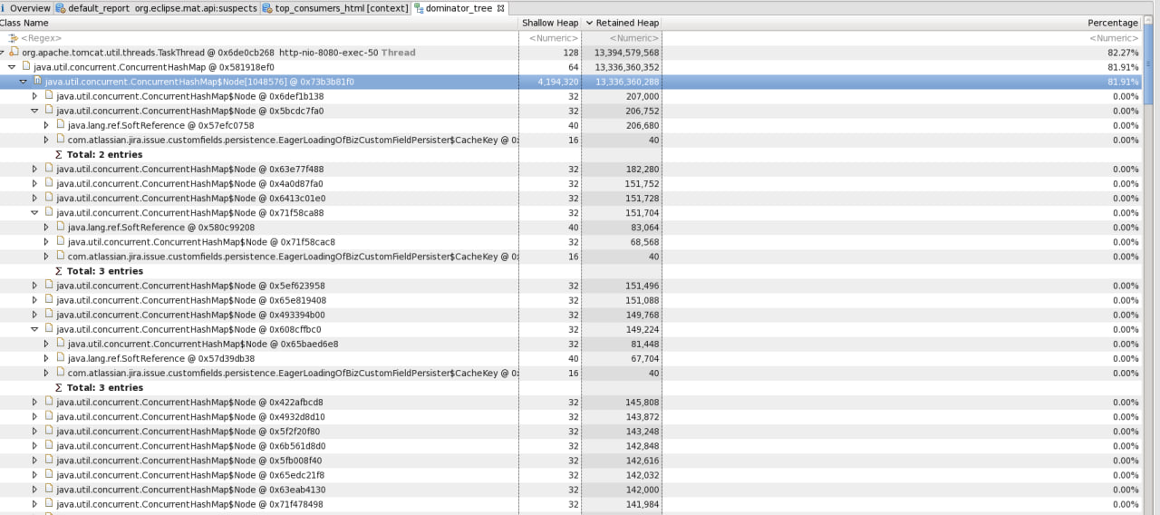Click the SoftReference 0x580c99208 icon
This screenshot has height=515, width=1160.
61,228
